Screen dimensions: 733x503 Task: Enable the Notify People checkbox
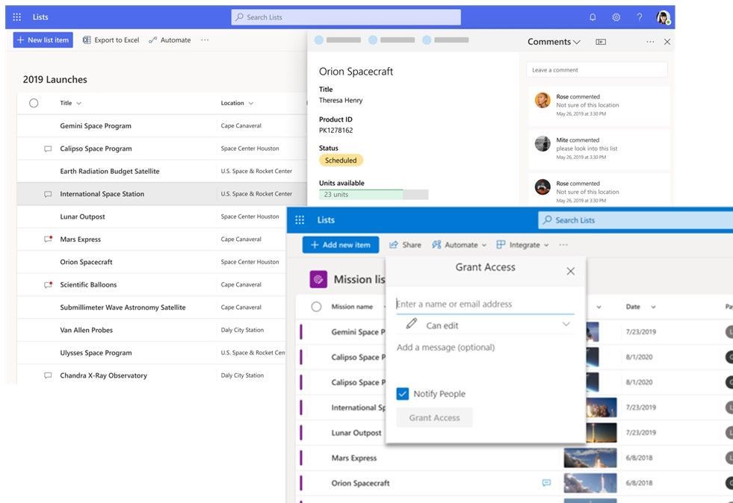(x=402, y=393)
